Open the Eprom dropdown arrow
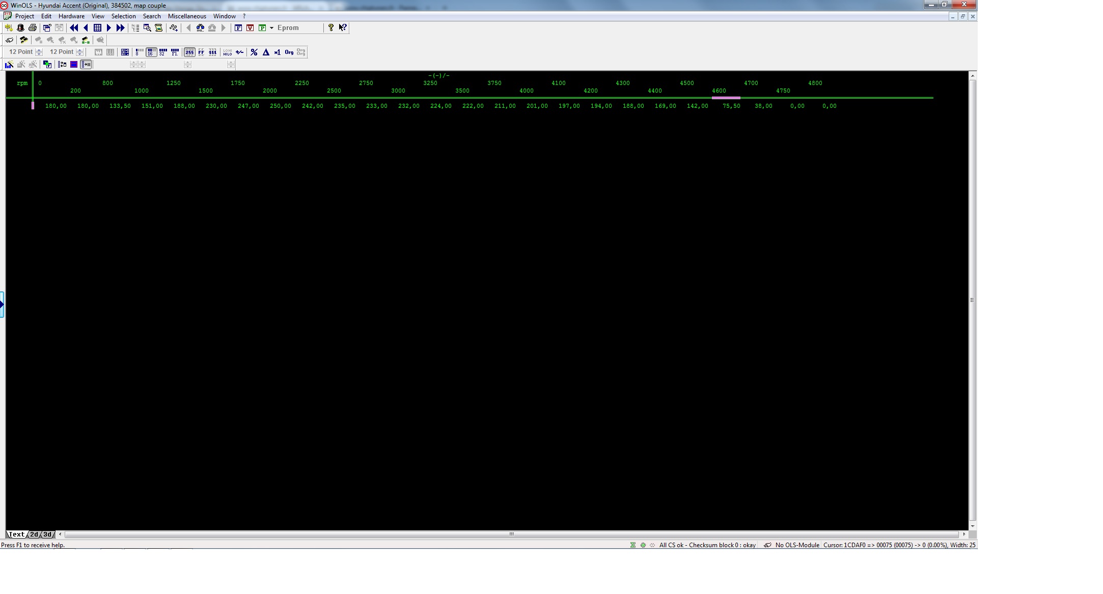The image size is (1103, 594). tap(271, 28)
